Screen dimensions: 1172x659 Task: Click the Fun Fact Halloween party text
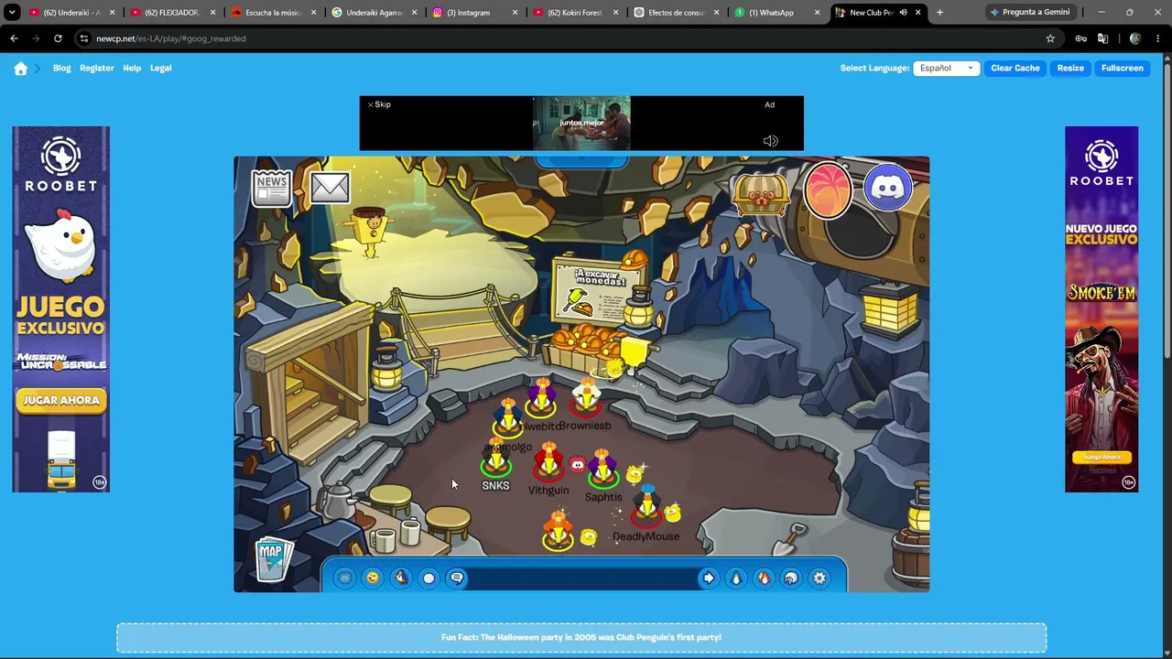tap(581, 637)
